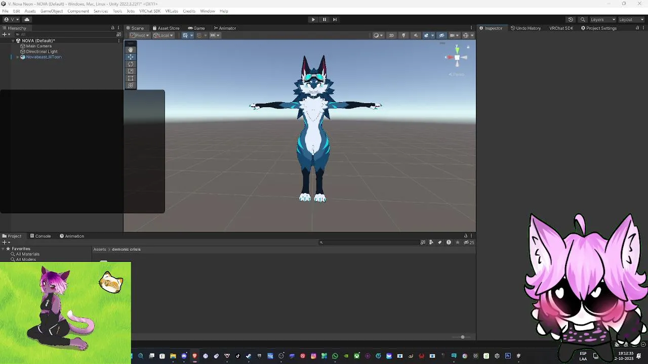Lock the Hierarchy panel
This screenshot has height=364, width=648.
coord(112,28)
